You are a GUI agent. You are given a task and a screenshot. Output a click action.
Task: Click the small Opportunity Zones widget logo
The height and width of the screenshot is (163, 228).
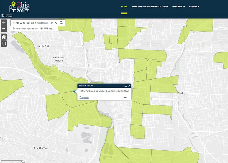tap(7, 16)
